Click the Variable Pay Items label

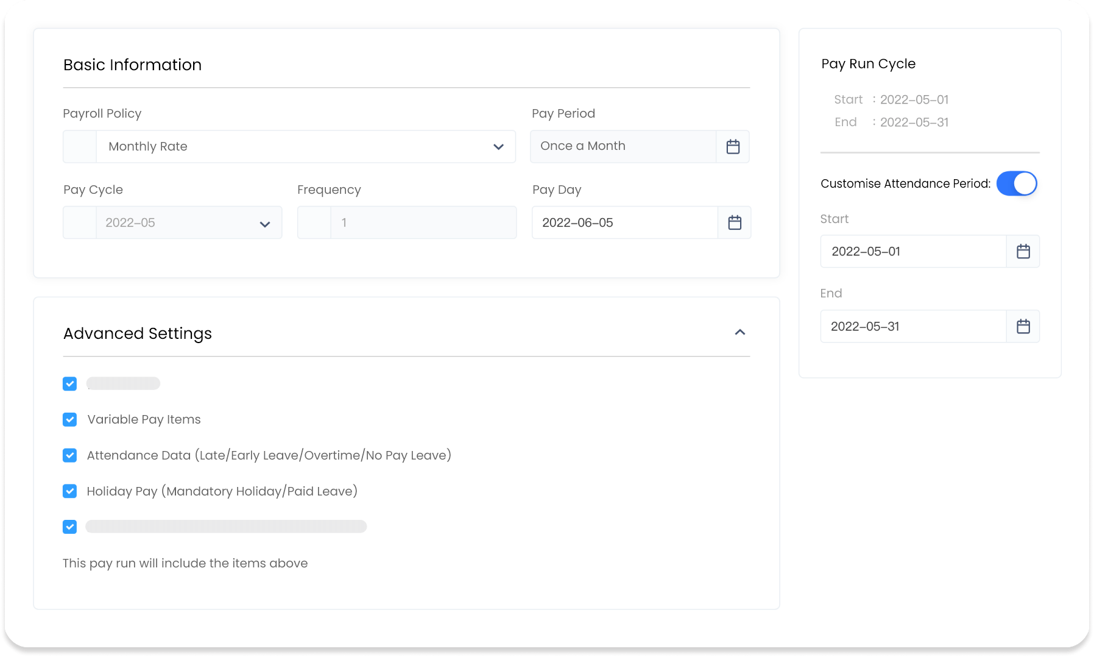tap(144, 419)
